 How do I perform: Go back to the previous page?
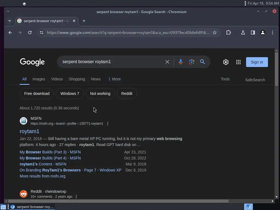[10, 33]
